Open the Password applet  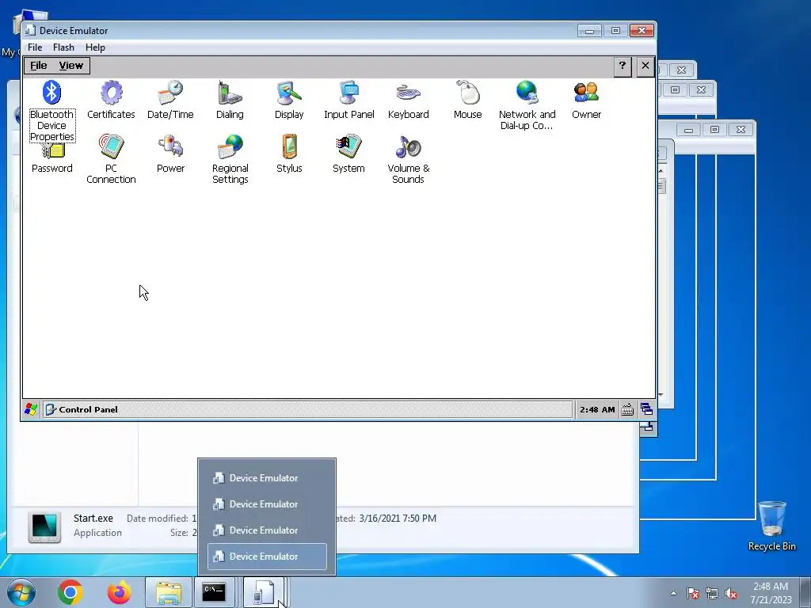tap(51, 158)
